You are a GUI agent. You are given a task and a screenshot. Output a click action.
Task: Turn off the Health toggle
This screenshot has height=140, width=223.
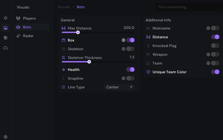(130, 70)
